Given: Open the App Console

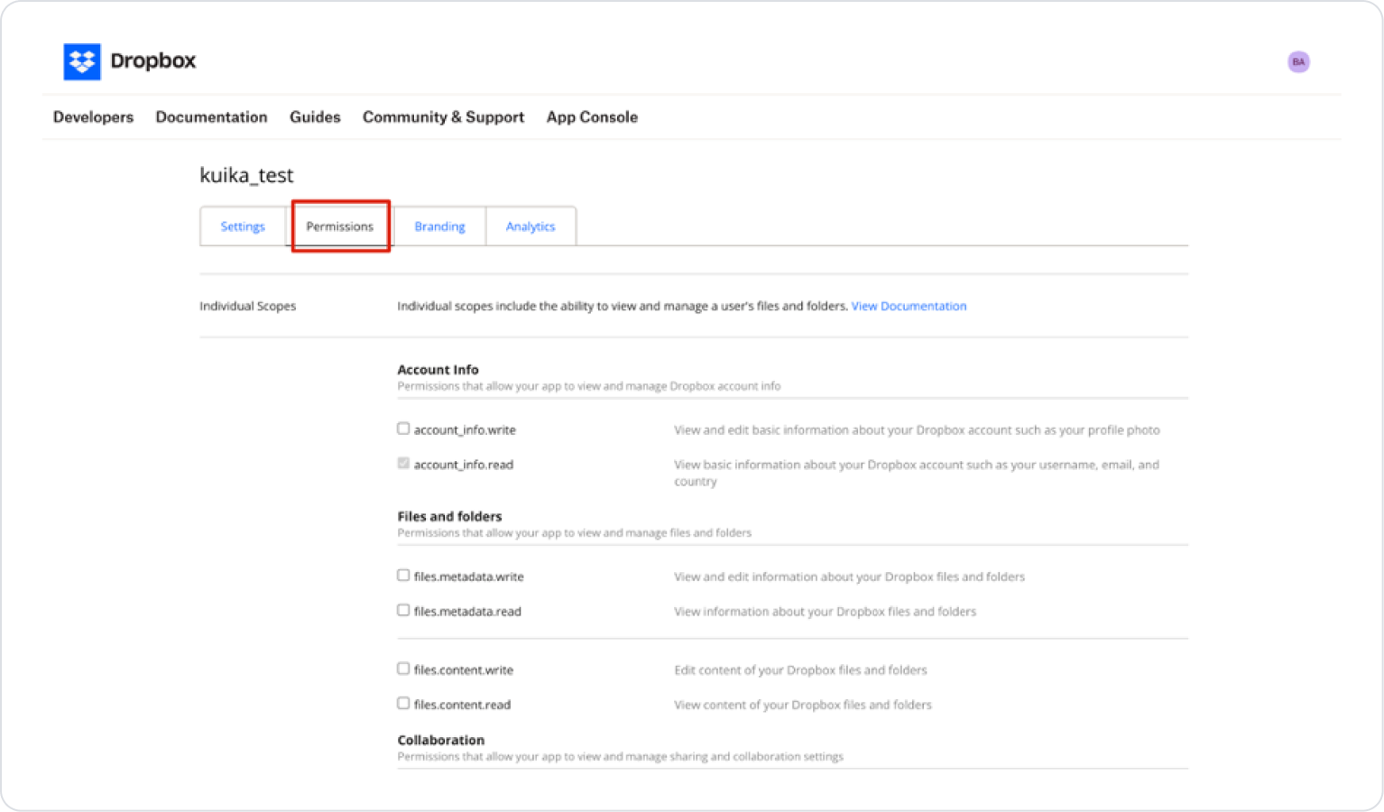Looking at the screenshot, I should point(592,117).
